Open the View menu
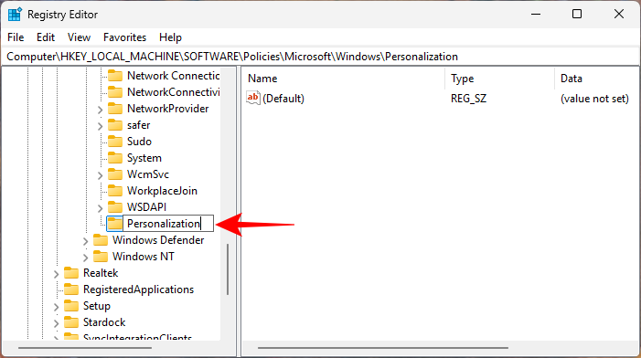 pyautogui.click(x=79, y=37)
